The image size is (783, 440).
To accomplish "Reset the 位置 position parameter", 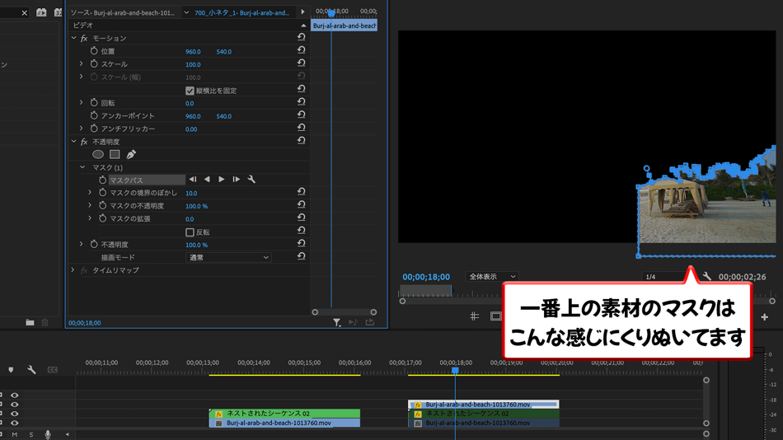I will coord(301,51).
